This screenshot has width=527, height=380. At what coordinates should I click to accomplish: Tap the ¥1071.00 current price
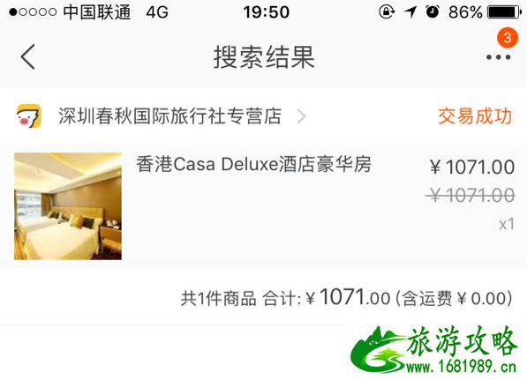[472, 167]
